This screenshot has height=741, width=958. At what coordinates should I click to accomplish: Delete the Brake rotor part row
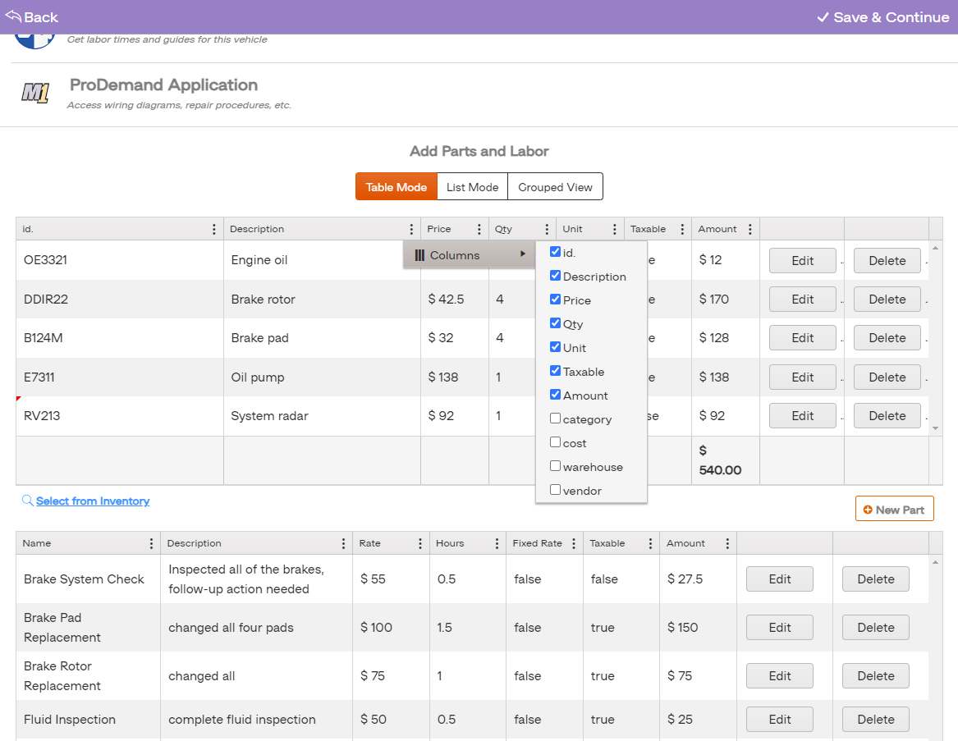tap(887, 300)
